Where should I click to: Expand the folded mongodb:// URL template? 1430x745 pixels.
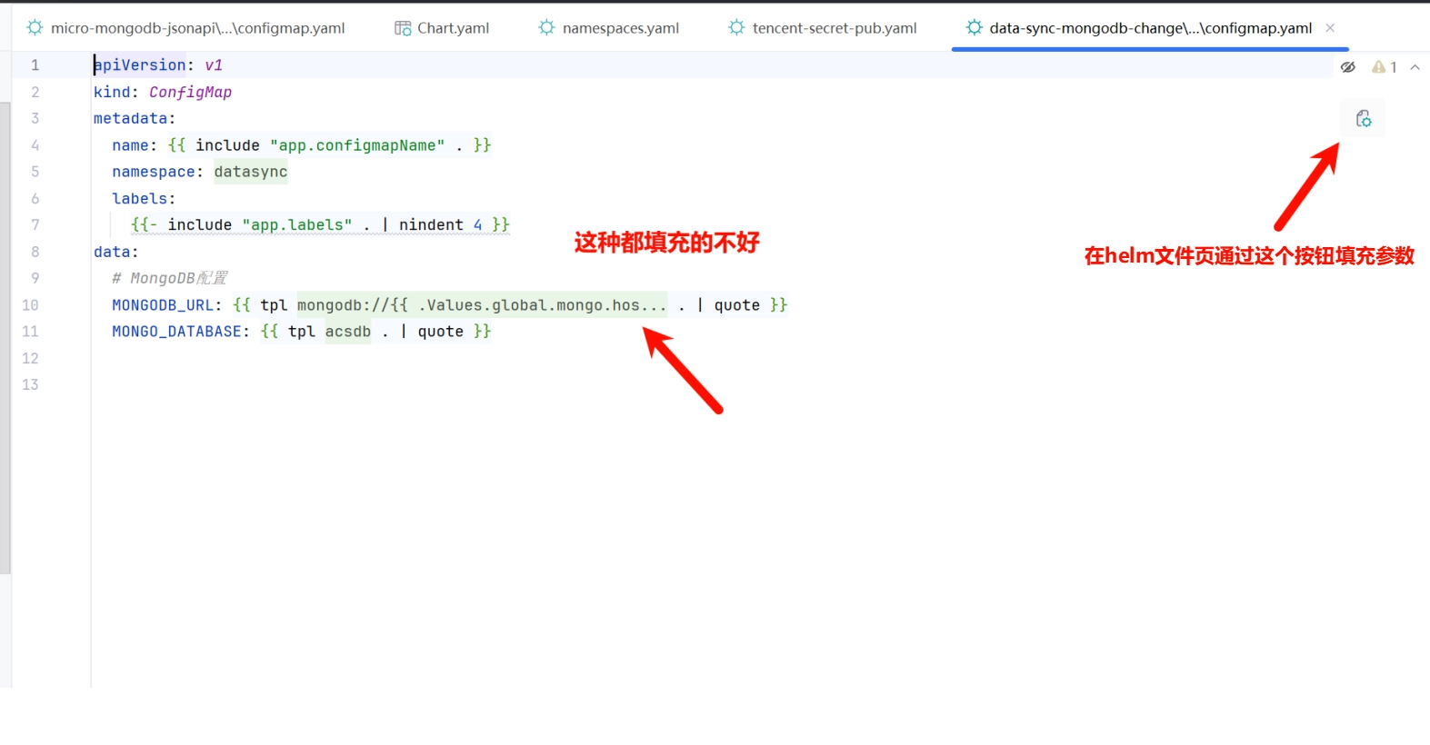point(482,305)
